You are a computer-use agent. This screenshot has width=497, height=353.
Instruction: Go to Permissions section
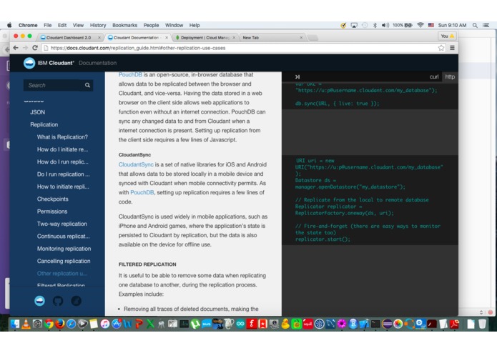pos(52,212)
